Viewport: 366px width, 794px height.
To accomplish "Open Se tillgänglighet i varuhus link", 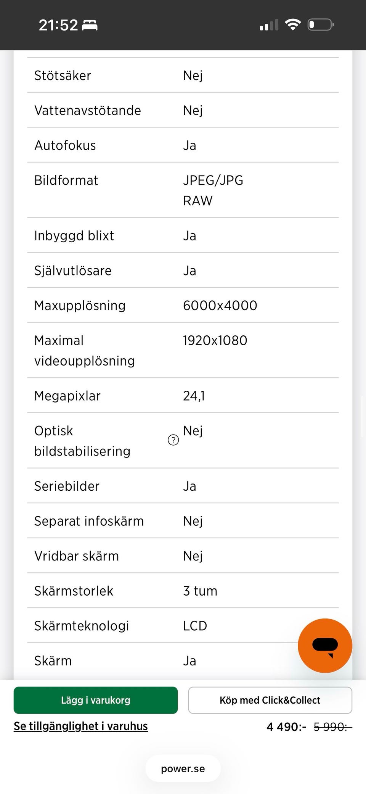I will coord(81,726).
